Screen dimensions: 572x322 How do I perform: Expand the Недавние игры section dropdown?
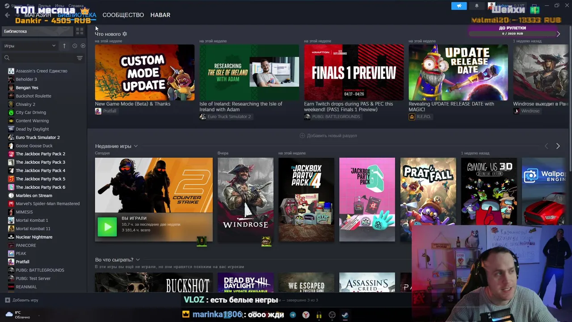coord(135,146)
